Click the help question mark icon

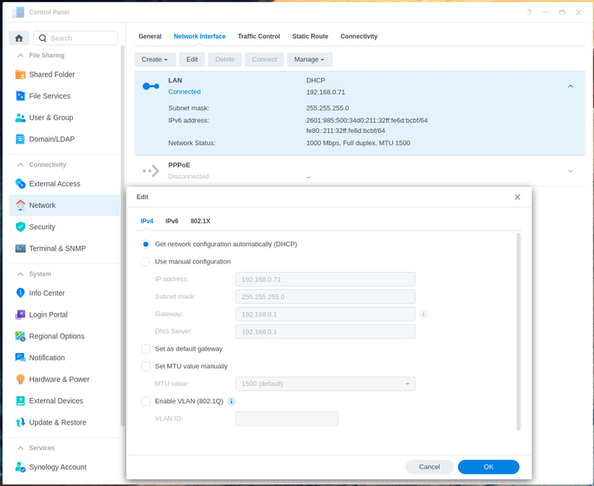529,12
